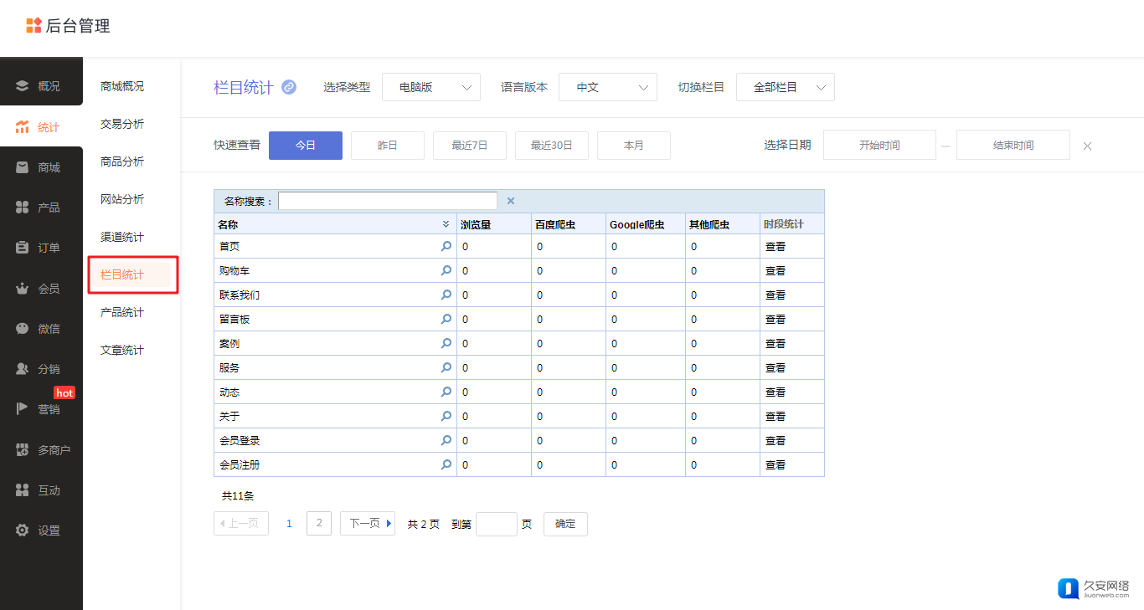
Task: Click the magnifier icon in 购物车 row
Action: tap(446, 270)
